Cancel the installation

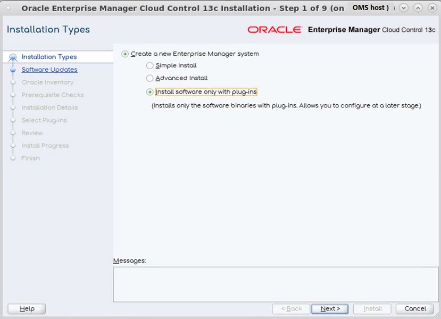(415, 308)
